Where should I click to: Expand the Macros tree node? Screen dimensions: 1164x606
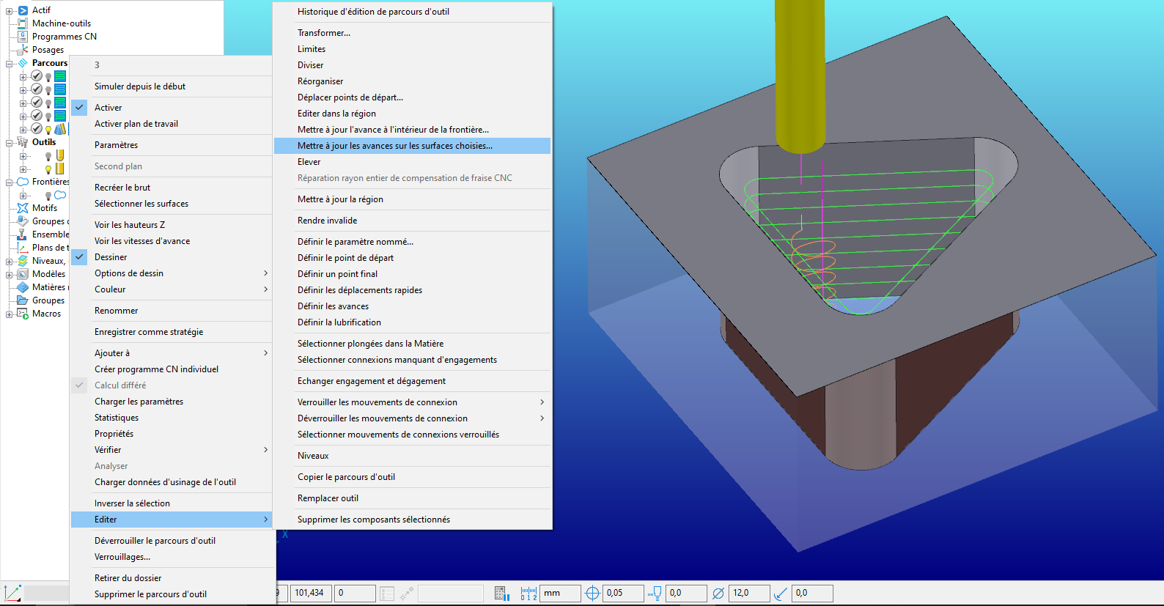coord(10,314)
